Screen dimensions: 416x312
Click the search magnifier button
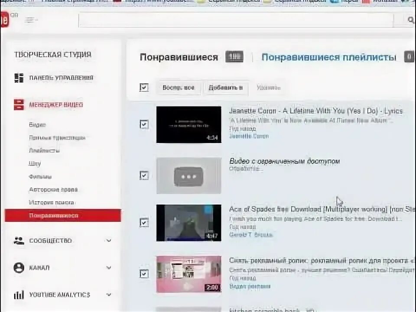(x=410, y=20)
